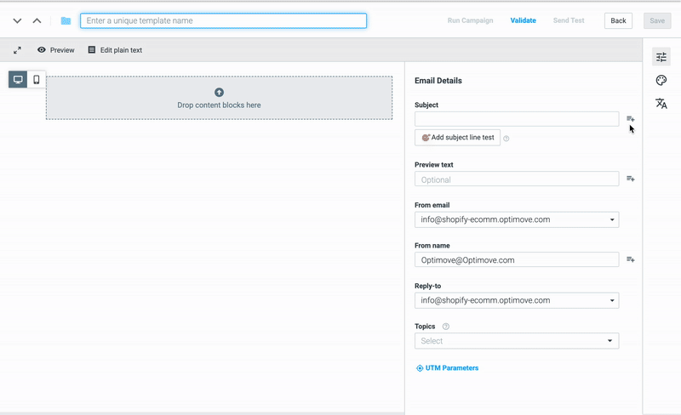Click the Validate link
The image size is (681, 415).
[523, 20]
